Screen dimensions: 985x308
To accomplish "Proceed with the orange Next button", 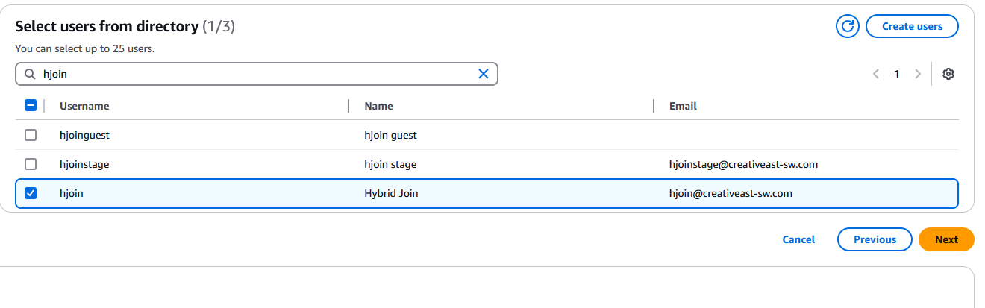I will pyautogui.click(x=946, y=239).
